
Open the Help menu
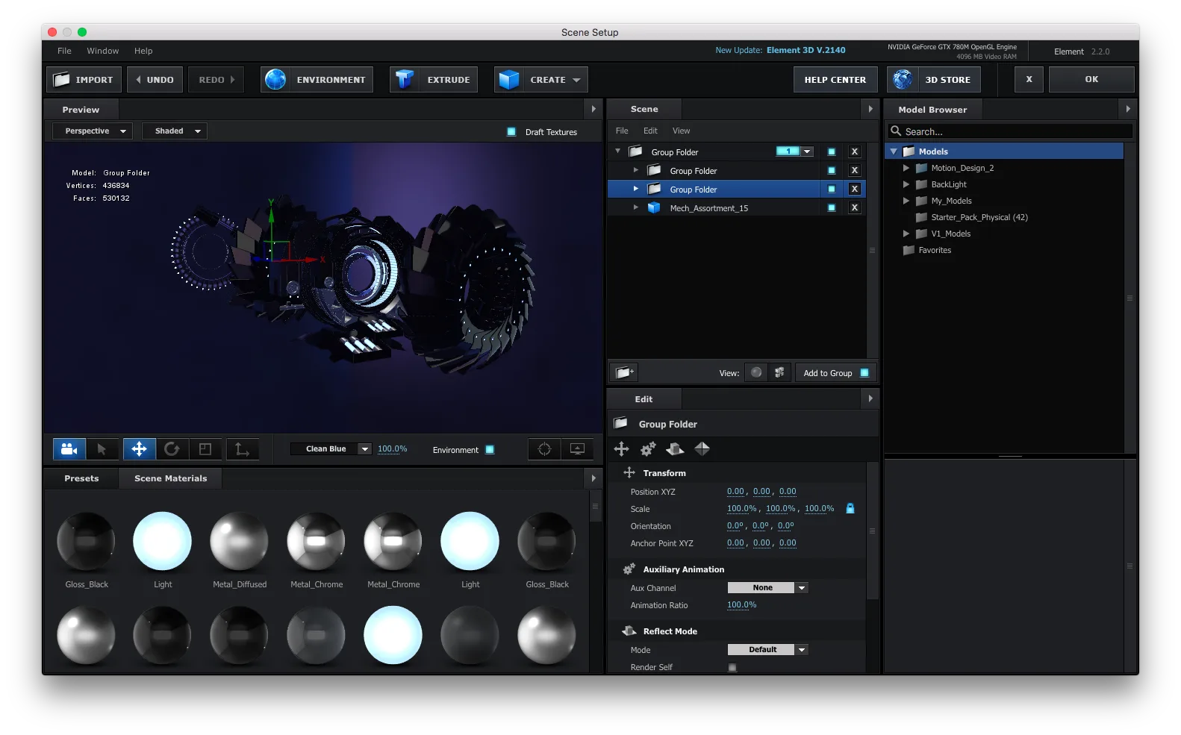[x=143, y=51]
